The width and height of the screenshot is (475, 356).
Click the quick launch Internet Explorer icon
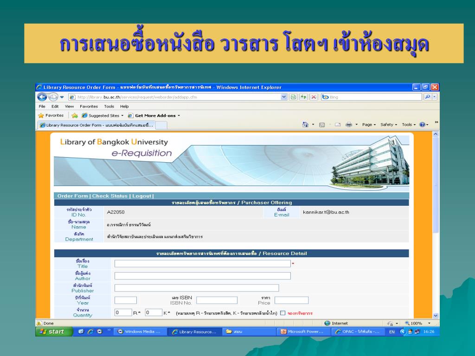coord(90,332)
